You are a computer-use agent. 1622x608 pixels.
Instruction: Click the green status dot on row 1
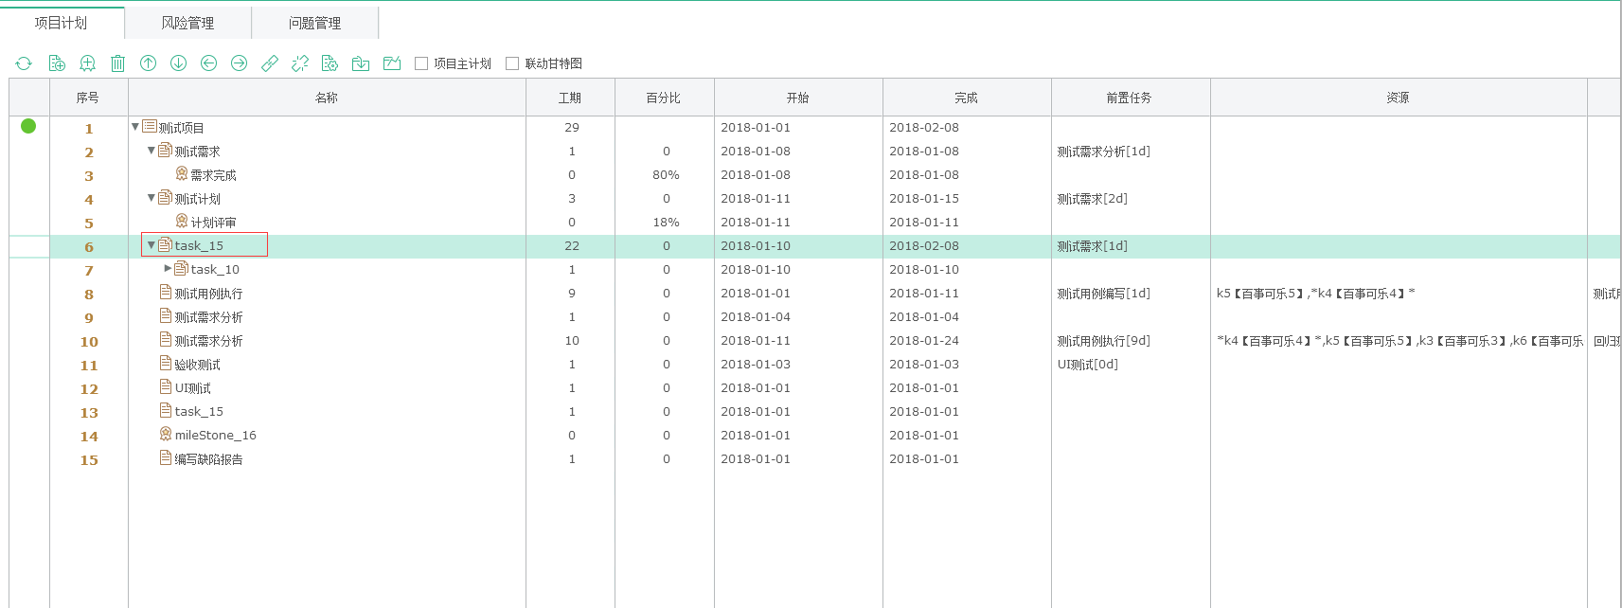coord(28,126)
